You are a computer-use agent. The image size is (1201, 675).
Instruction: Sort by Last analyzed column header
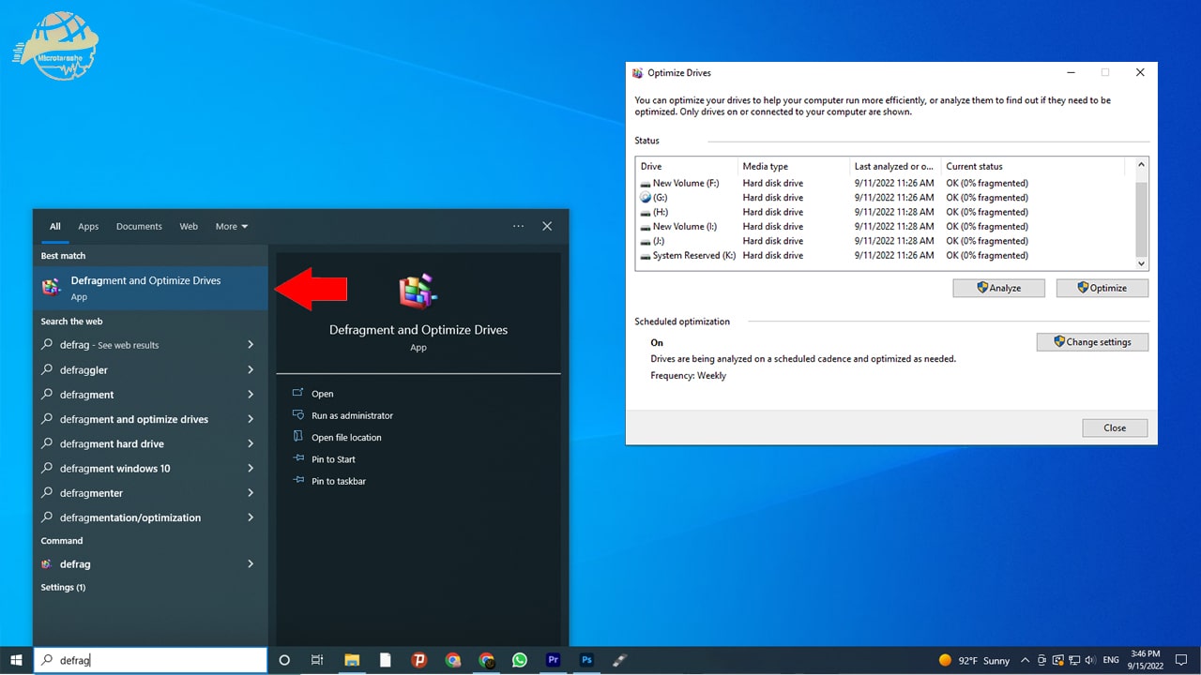click(895, 166)
